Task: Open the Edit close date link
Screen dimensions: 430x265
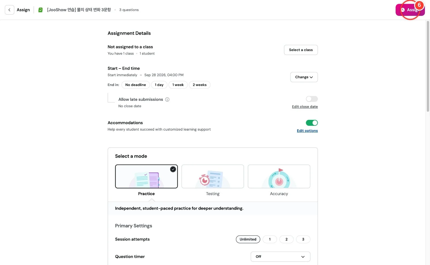Action: point(305,107)
